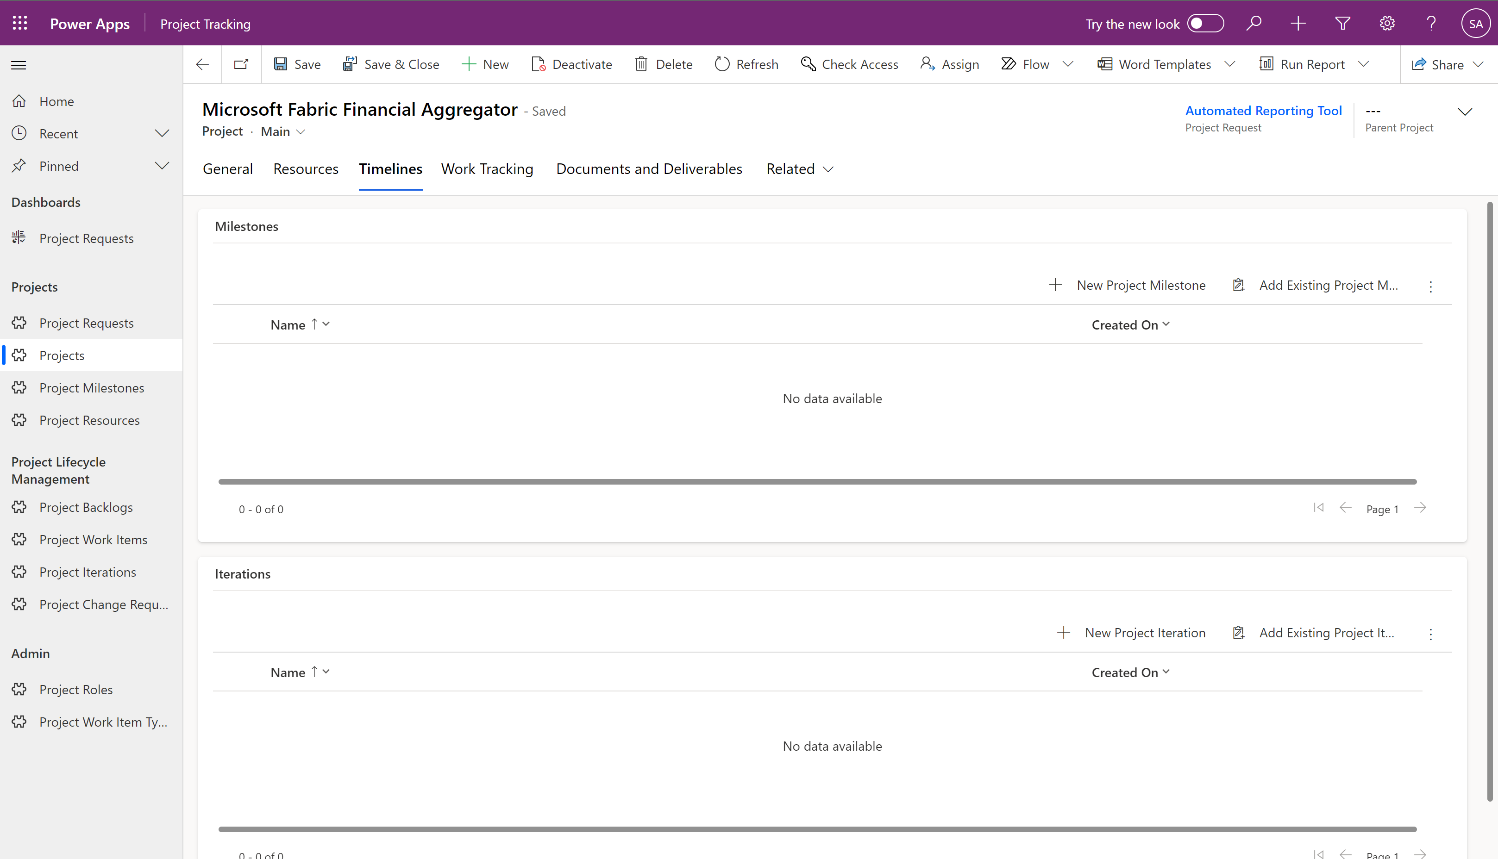Open Documents and Deliverables tab
This screenshot has height=859, width=1498.
click(x=649, y=169)
